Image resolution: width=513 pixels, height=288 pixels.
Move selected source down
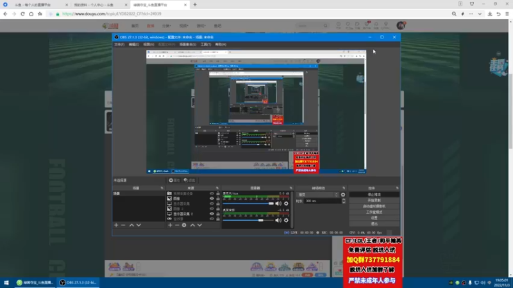199,225
